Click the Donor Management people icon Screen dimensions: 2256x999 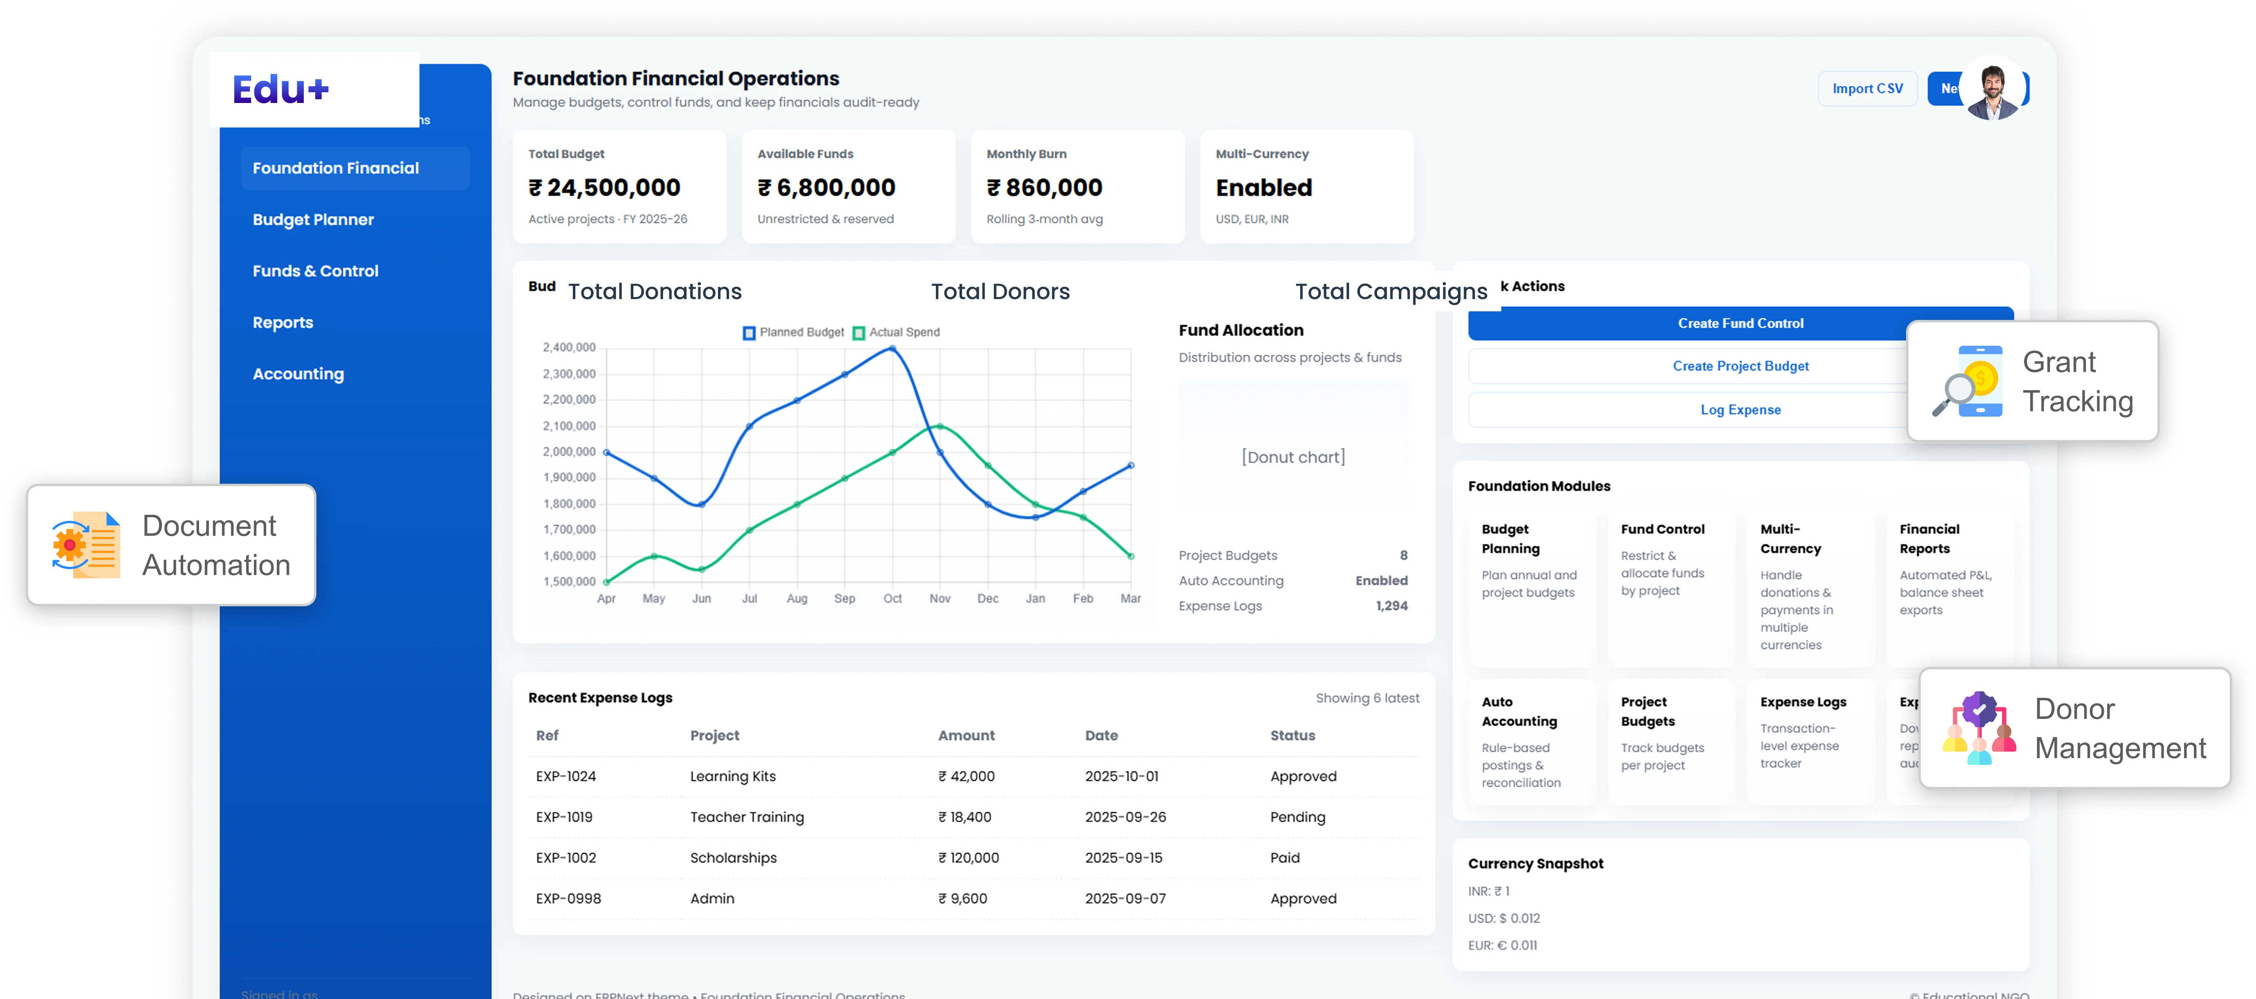point(1978,728)
